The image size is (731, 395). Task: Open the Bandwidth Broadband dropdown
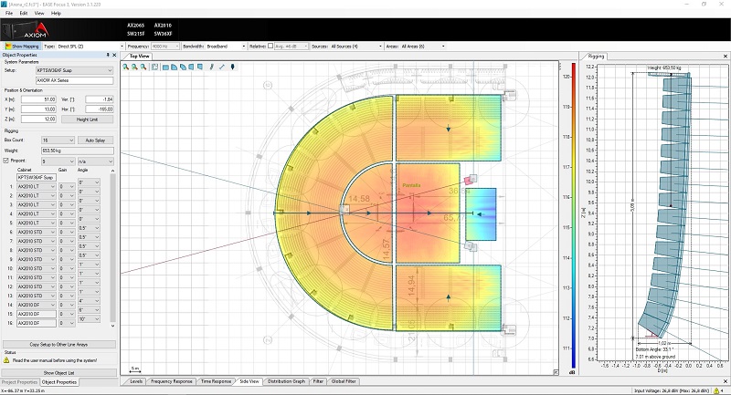(226, 46)
